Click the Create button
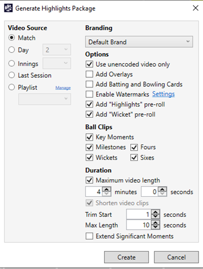The width and height of the screenshot is (203, 269). pos(126,257)
